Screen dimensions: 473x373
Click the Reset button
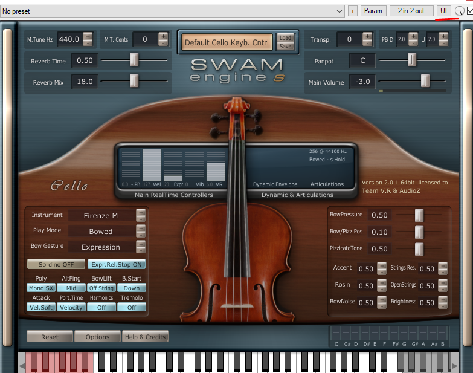click(50, 337)
